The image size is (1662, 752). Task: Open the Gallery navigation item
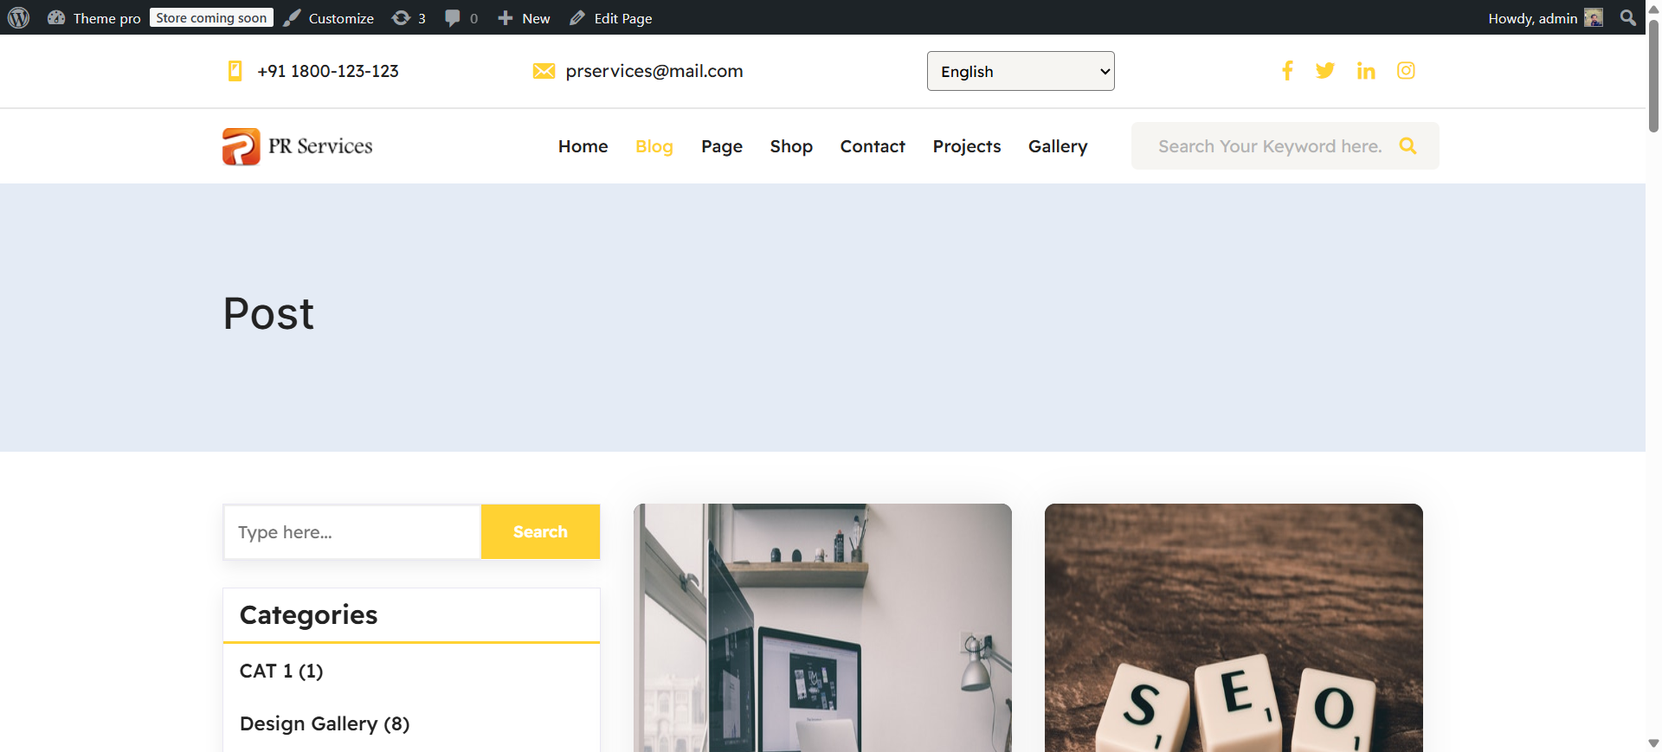click(x=1058, y=146)
